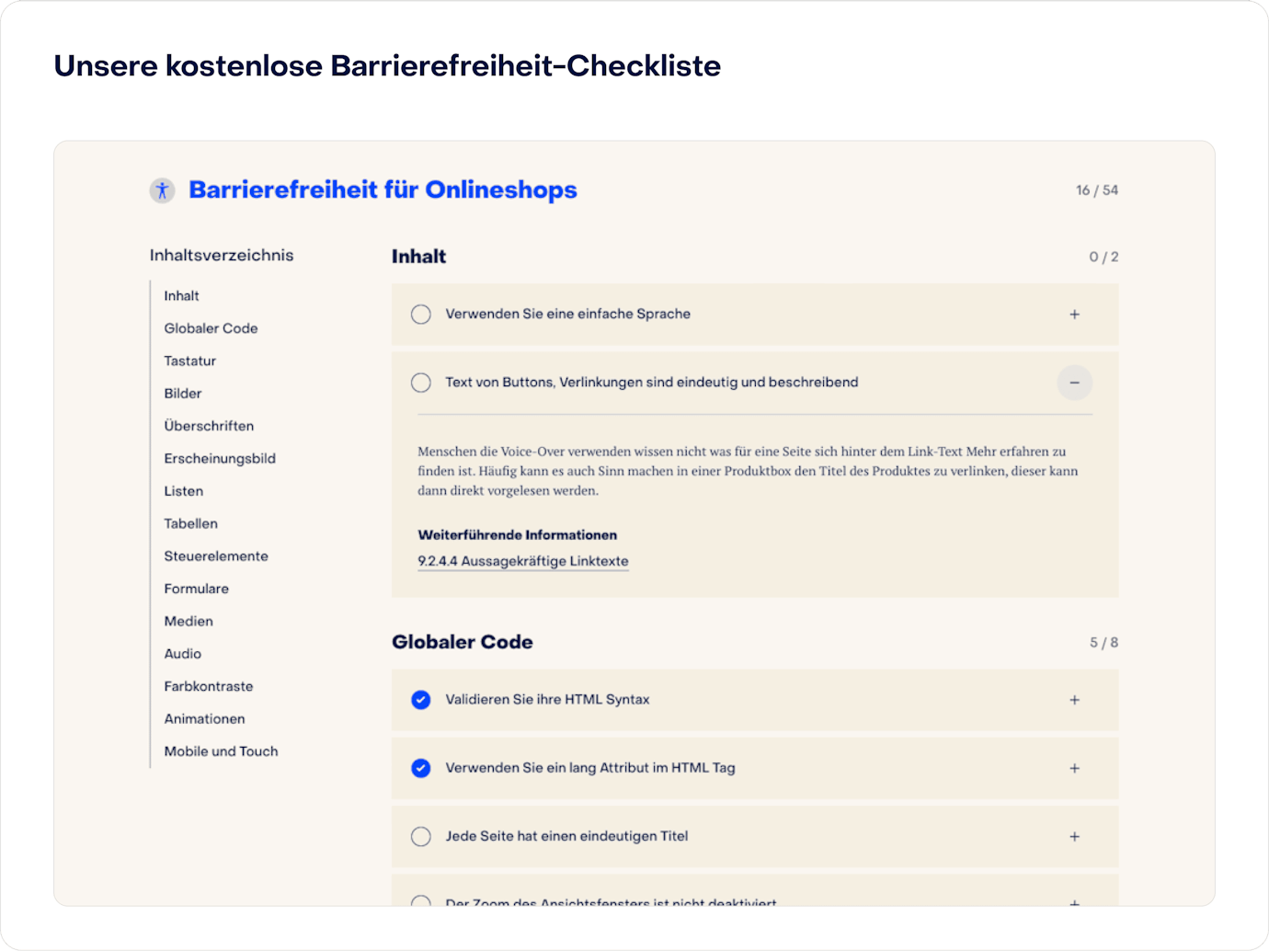Expand the 'lang Attribut im HTML Tag' row
The image size is (1269, 951).
[1074, 768]
